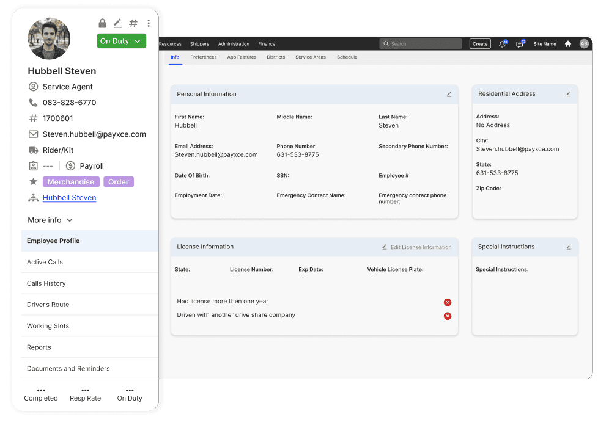This screenshot has width=598, height=428.
Task: Open the three-dot more options menu
Action: pyautogui.click(x=149, y=23)
